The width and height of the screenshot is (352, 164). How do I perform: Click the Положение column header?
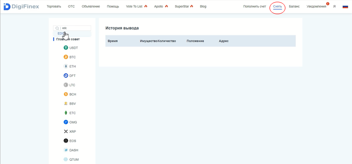[195, 41]
